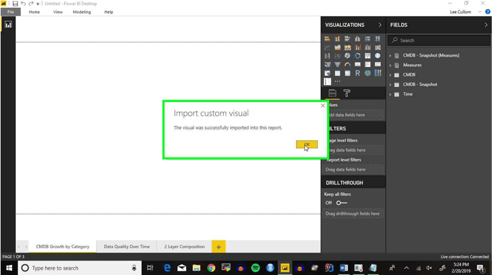493x275 pixels.
Task: Select the Pie chart visual
Action: tap(347, 56)
